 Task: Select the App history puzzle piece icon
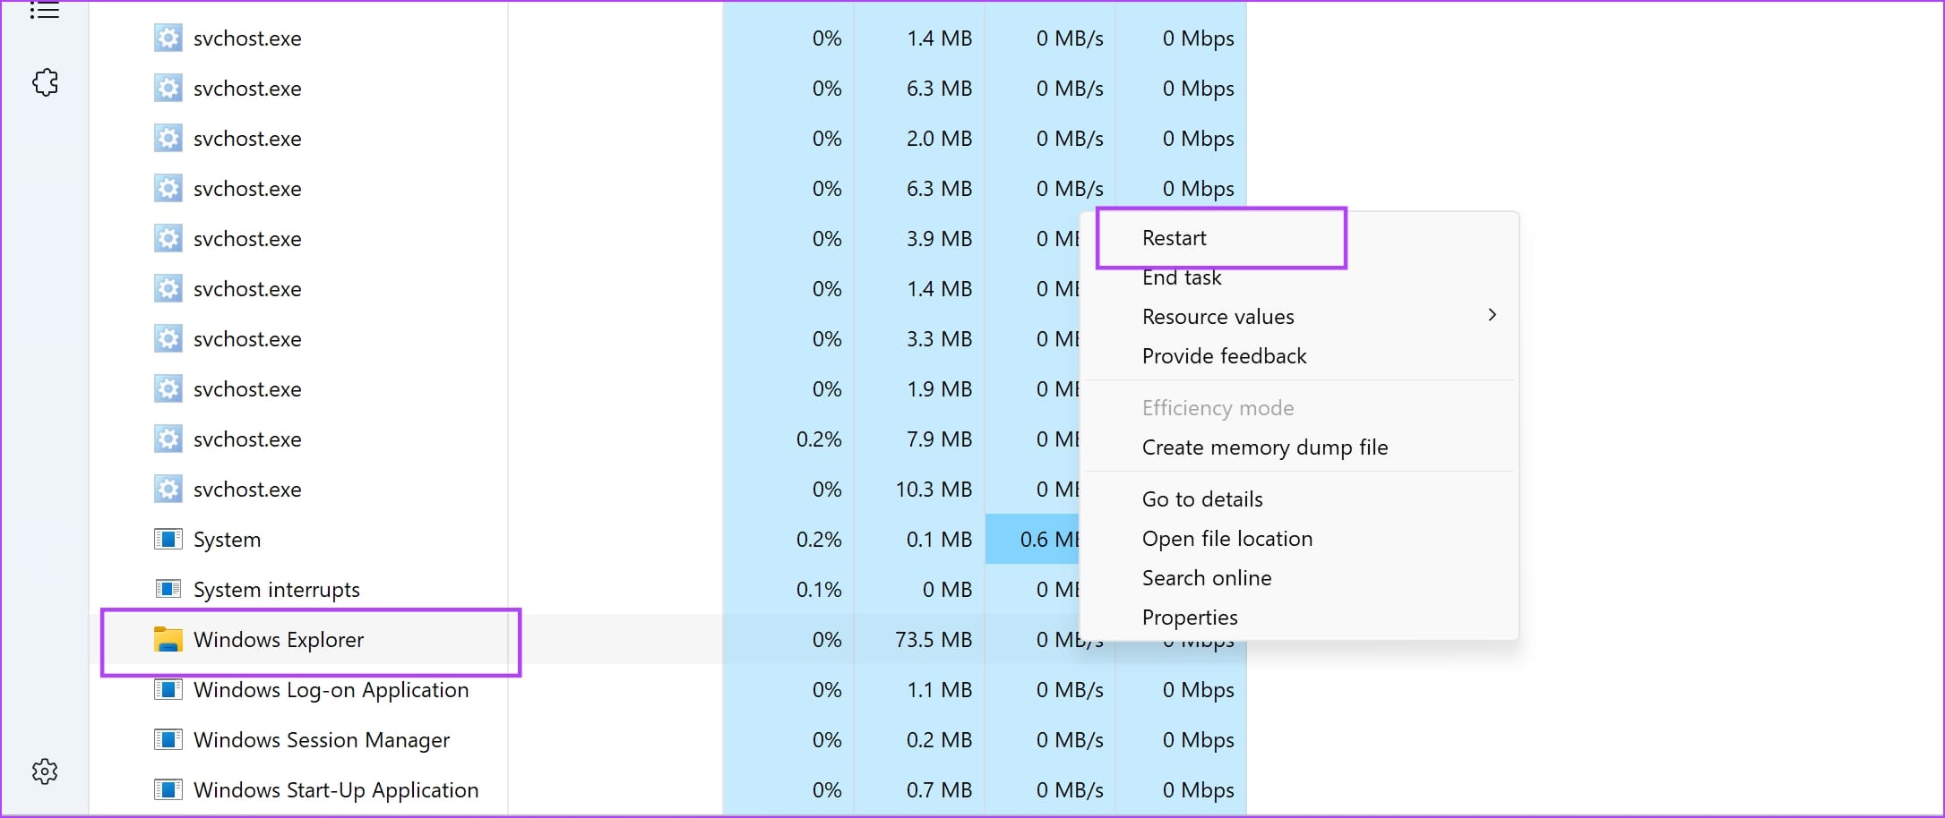click(x=44, y=82)
